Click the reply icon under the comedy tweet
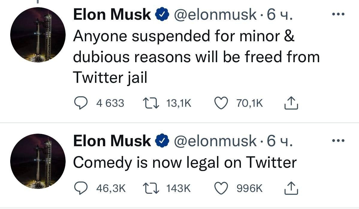 (x=81, y=188)
